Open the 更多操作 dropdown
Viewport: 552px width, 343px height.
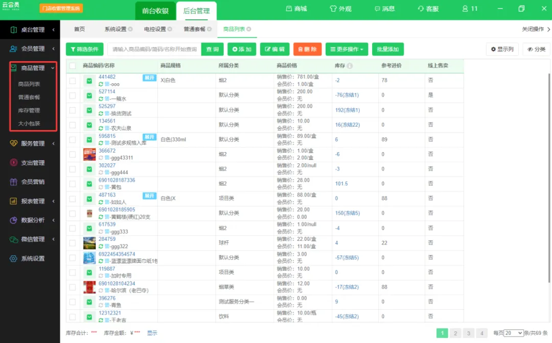pyautogui.click(x=347, y=49)
